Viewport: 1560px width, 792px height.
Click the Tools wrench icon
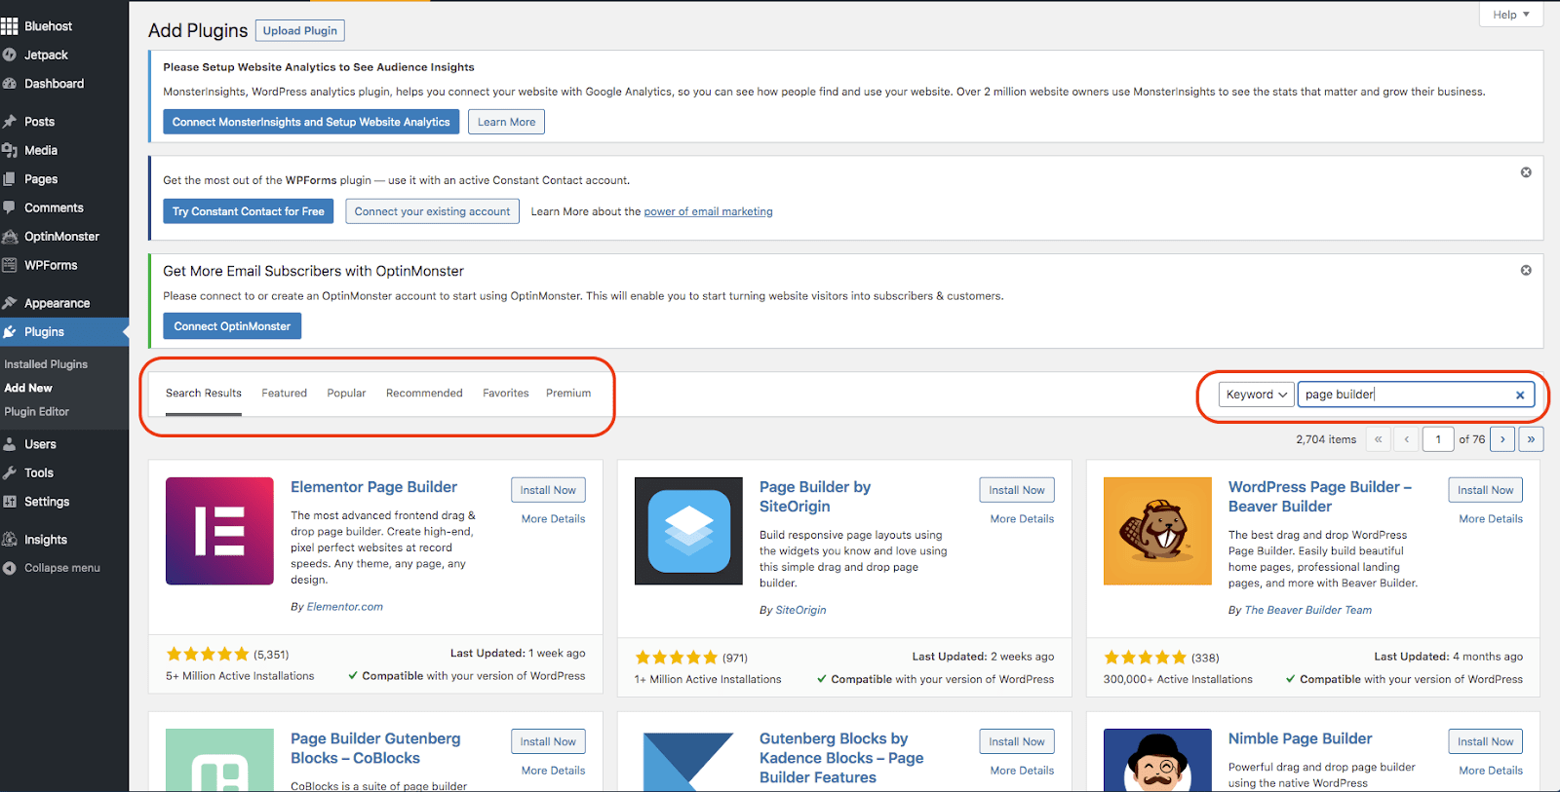pos(10,472)
